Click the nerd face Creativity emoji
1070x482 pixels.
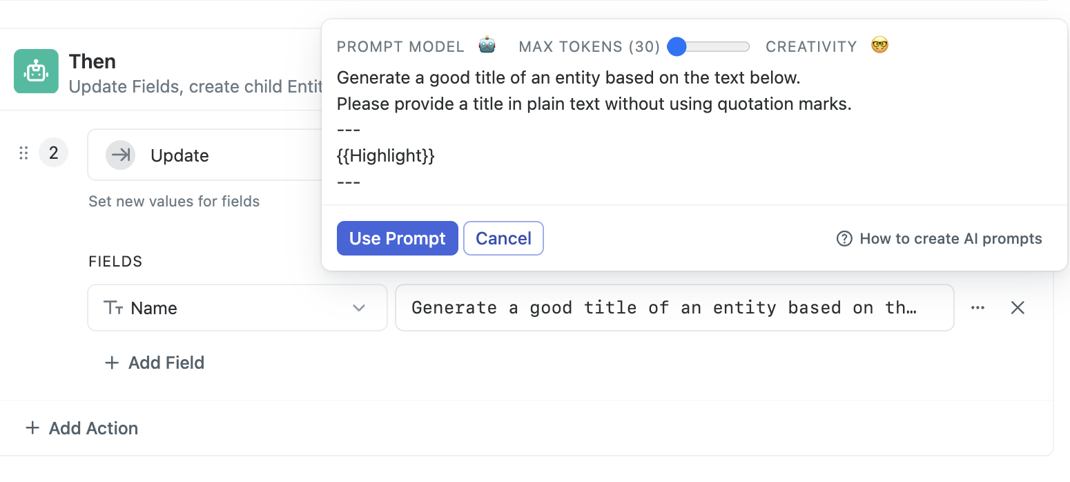[x=879, y=46]
